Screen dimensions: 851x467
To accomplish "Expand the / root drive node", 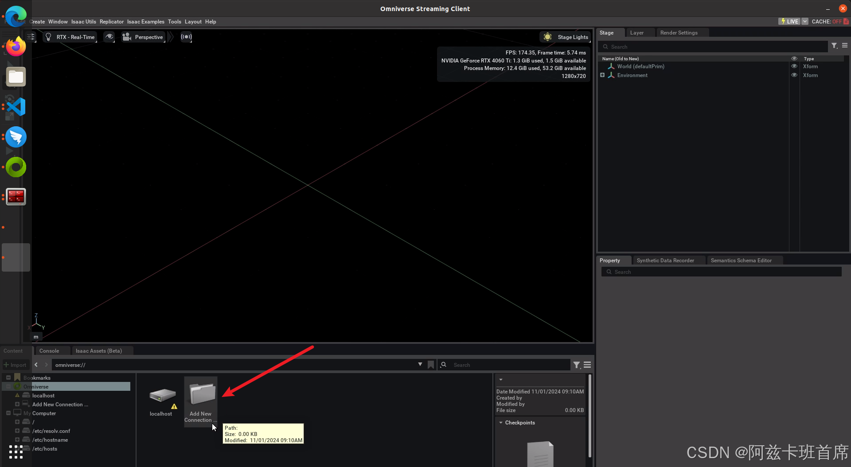I will (17, 422).
